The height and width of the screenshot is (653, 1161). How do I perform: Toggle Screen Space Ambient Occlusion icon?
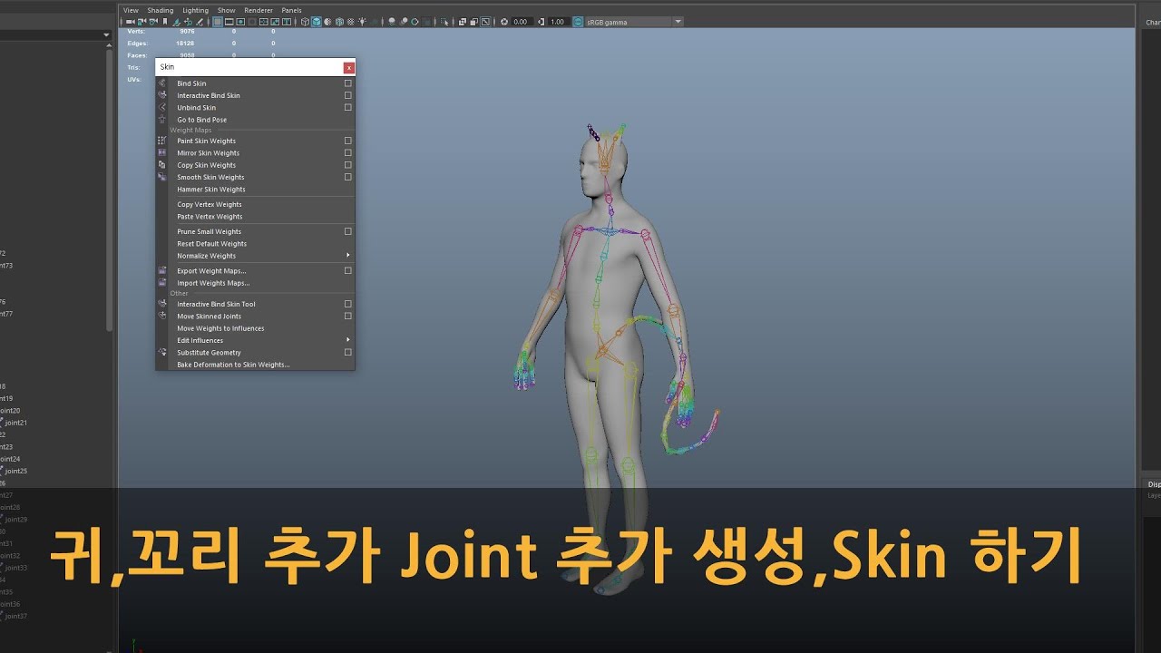tap(392, 22)
